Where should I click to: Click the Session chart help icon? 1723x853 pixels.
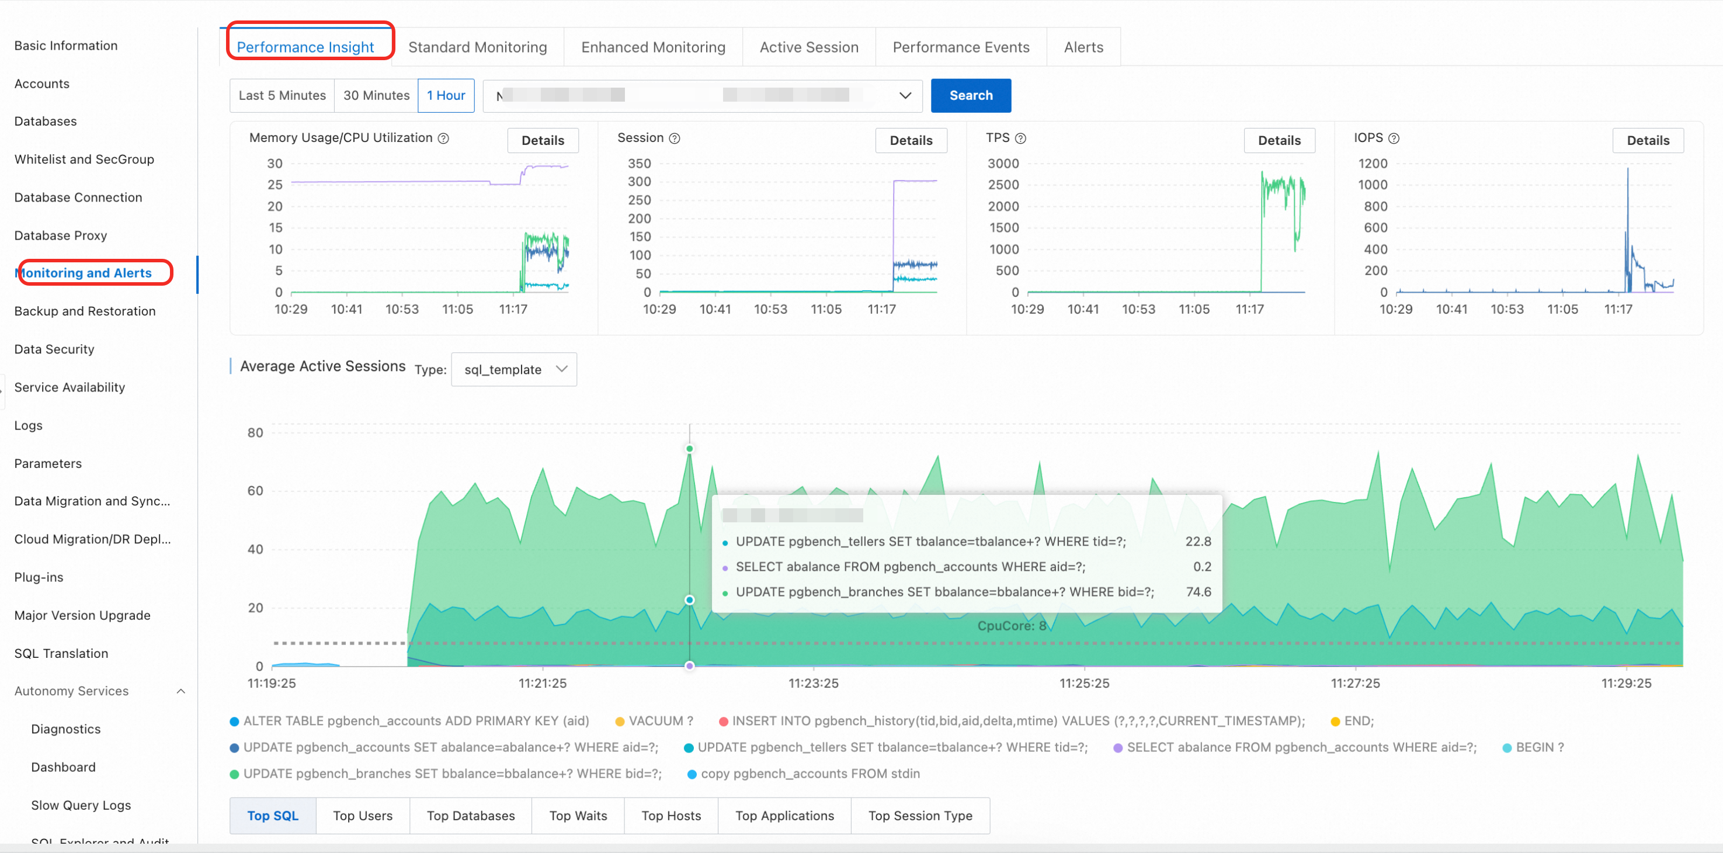(x=675, y=138)
